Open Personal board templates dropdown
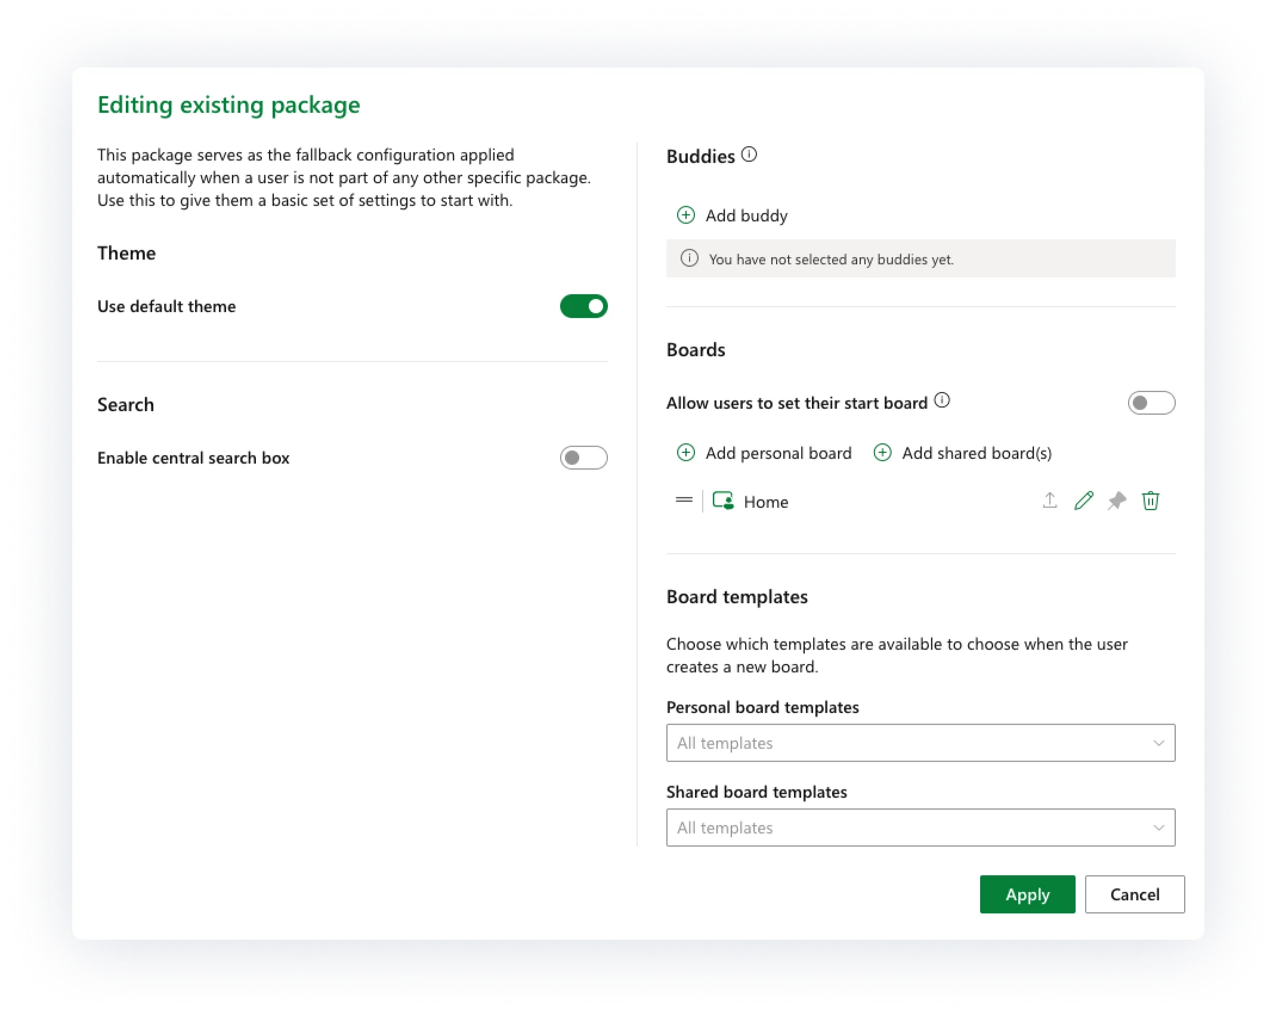The width and height of the screenshot is (1276, 1016). coord(920,743)
